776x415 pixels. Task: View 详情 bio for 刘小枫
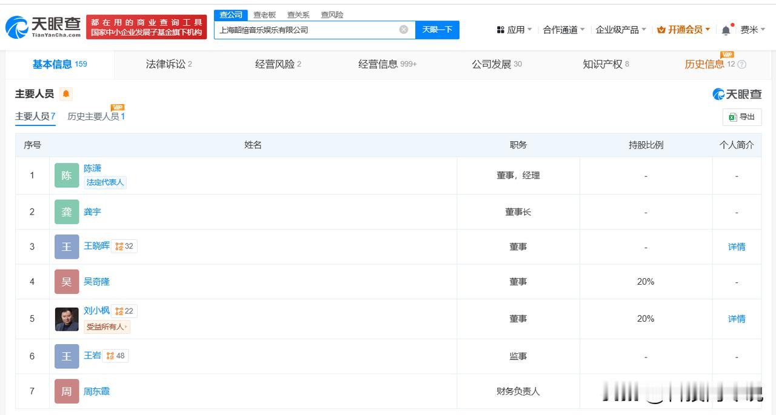[737, 319]
